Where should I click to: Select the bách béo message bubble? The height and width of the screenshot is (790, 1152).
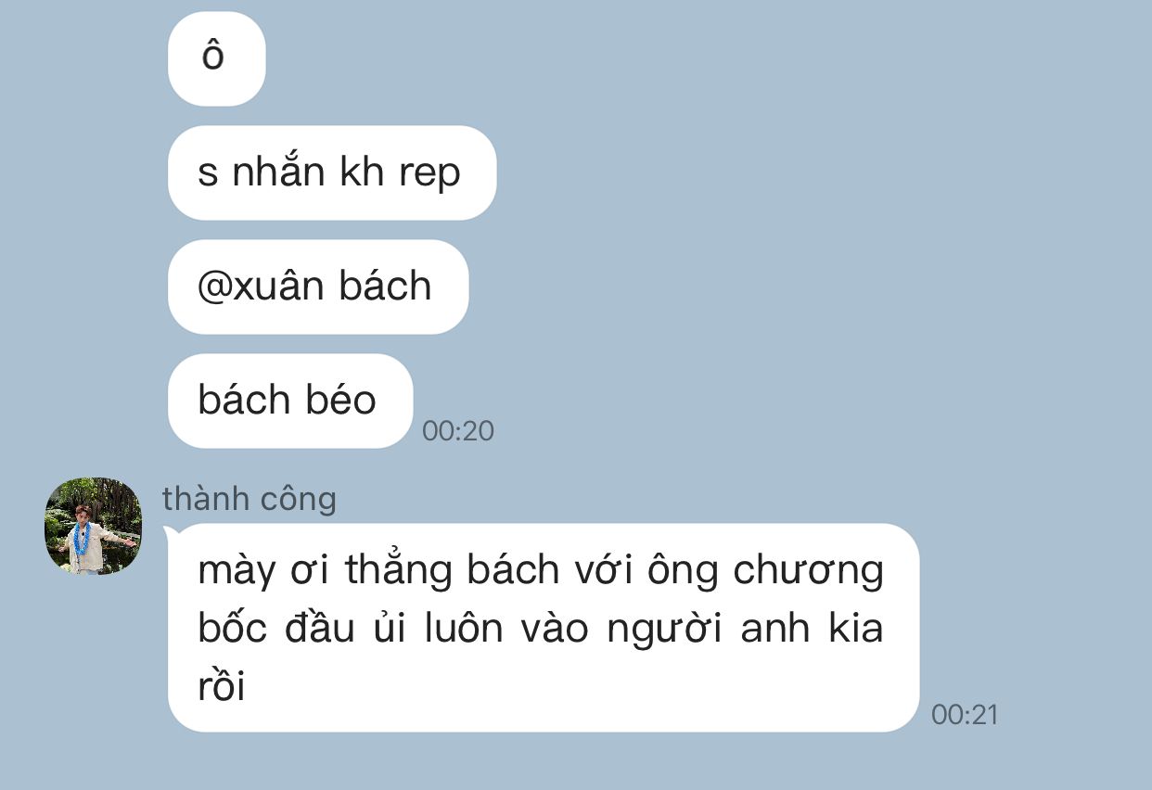(289, 401)
